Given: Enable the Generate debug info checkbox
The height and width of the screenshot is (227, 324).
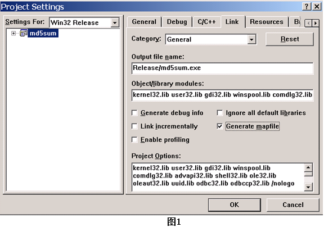Looking at the screenshot, I should pyautogui.click(x=134, y=113).
